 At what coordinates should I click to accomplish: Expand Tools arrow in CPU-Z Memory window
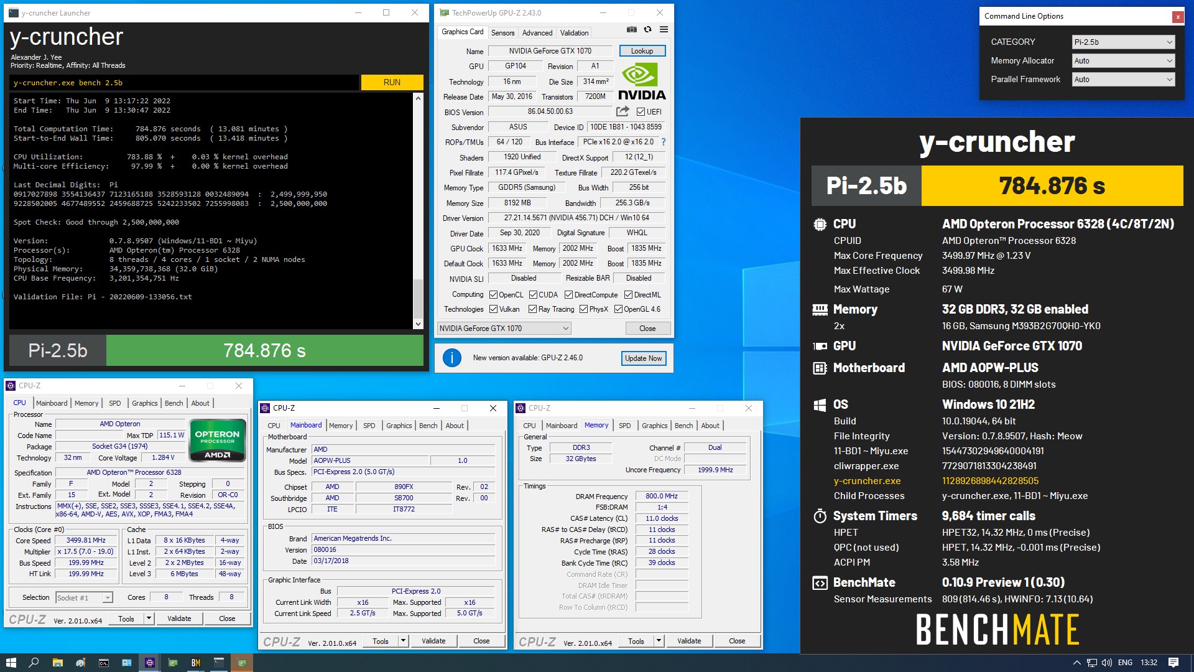click(659, 641)
